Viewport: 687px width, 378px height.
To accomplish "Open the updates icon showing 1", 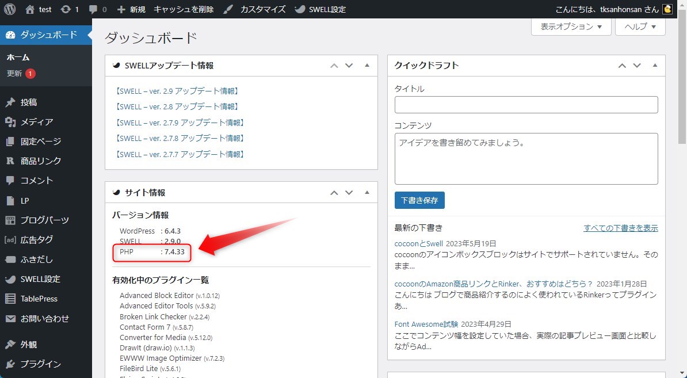I will tap(66, 9).
